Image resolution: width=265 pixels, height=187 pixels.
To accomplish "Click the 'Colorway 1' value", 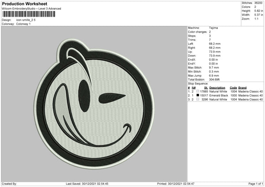I will pos(23,24).
